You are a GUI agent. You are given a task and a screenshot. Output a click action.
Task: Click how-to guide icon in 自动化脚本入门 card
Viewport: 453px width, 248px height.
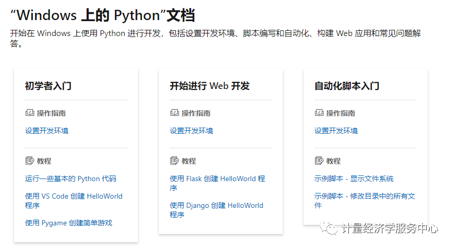[319, 113]
